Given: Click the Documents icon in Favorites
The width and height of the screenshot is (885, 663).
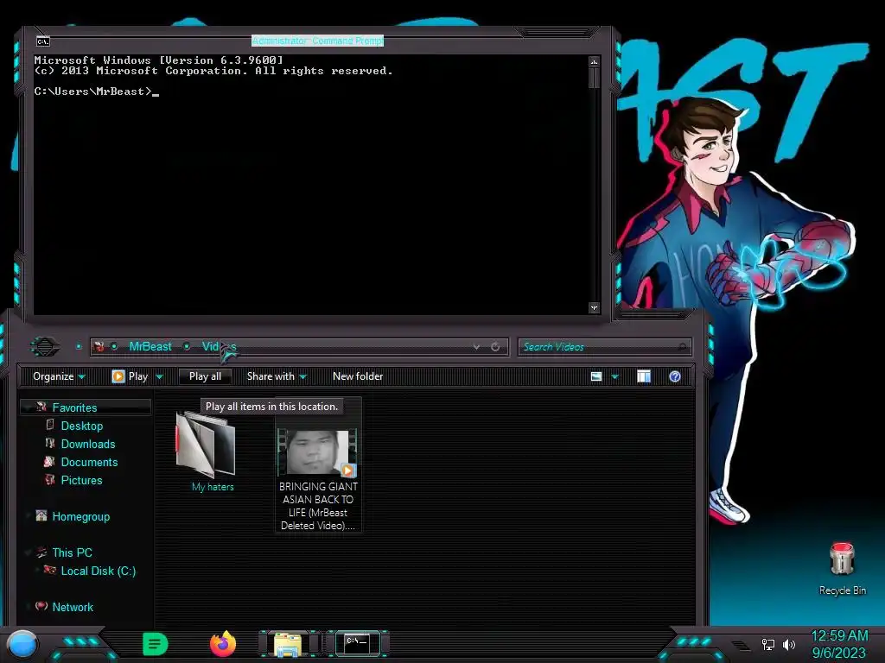Looking at the screenshot, I should pos(49,462).
